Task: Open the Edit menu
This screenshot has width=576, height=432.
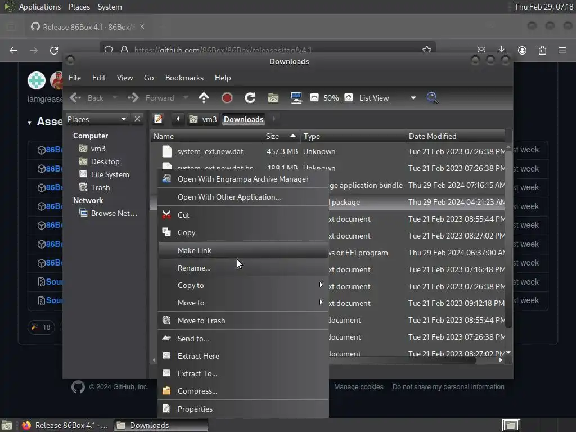Action: click(x=99, y=78)
